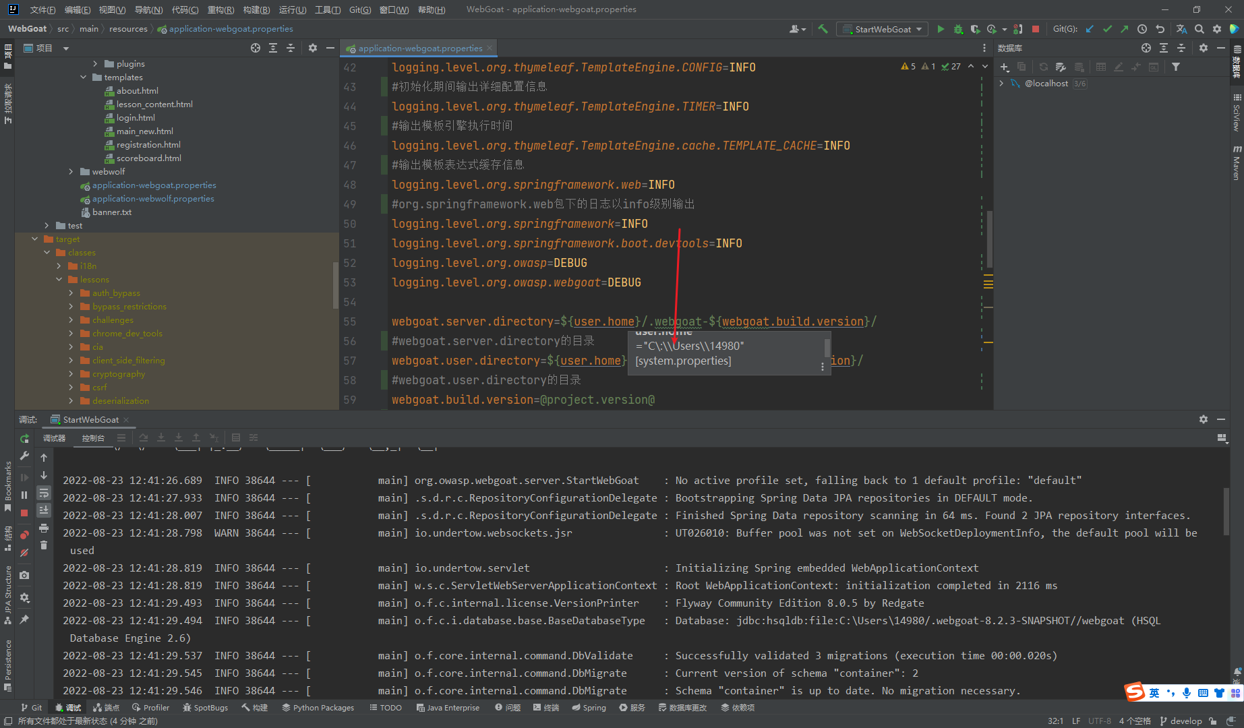The height and width of the screenshot is (728, 1244).
Task: Click the project tree scrollbar thumb
Action: tap(335, 285)
